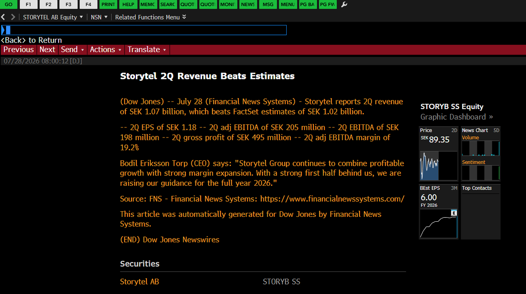Click the 5D label on News Chart
The width and height of the screenshot is (526, 294).
pos(496,130)
